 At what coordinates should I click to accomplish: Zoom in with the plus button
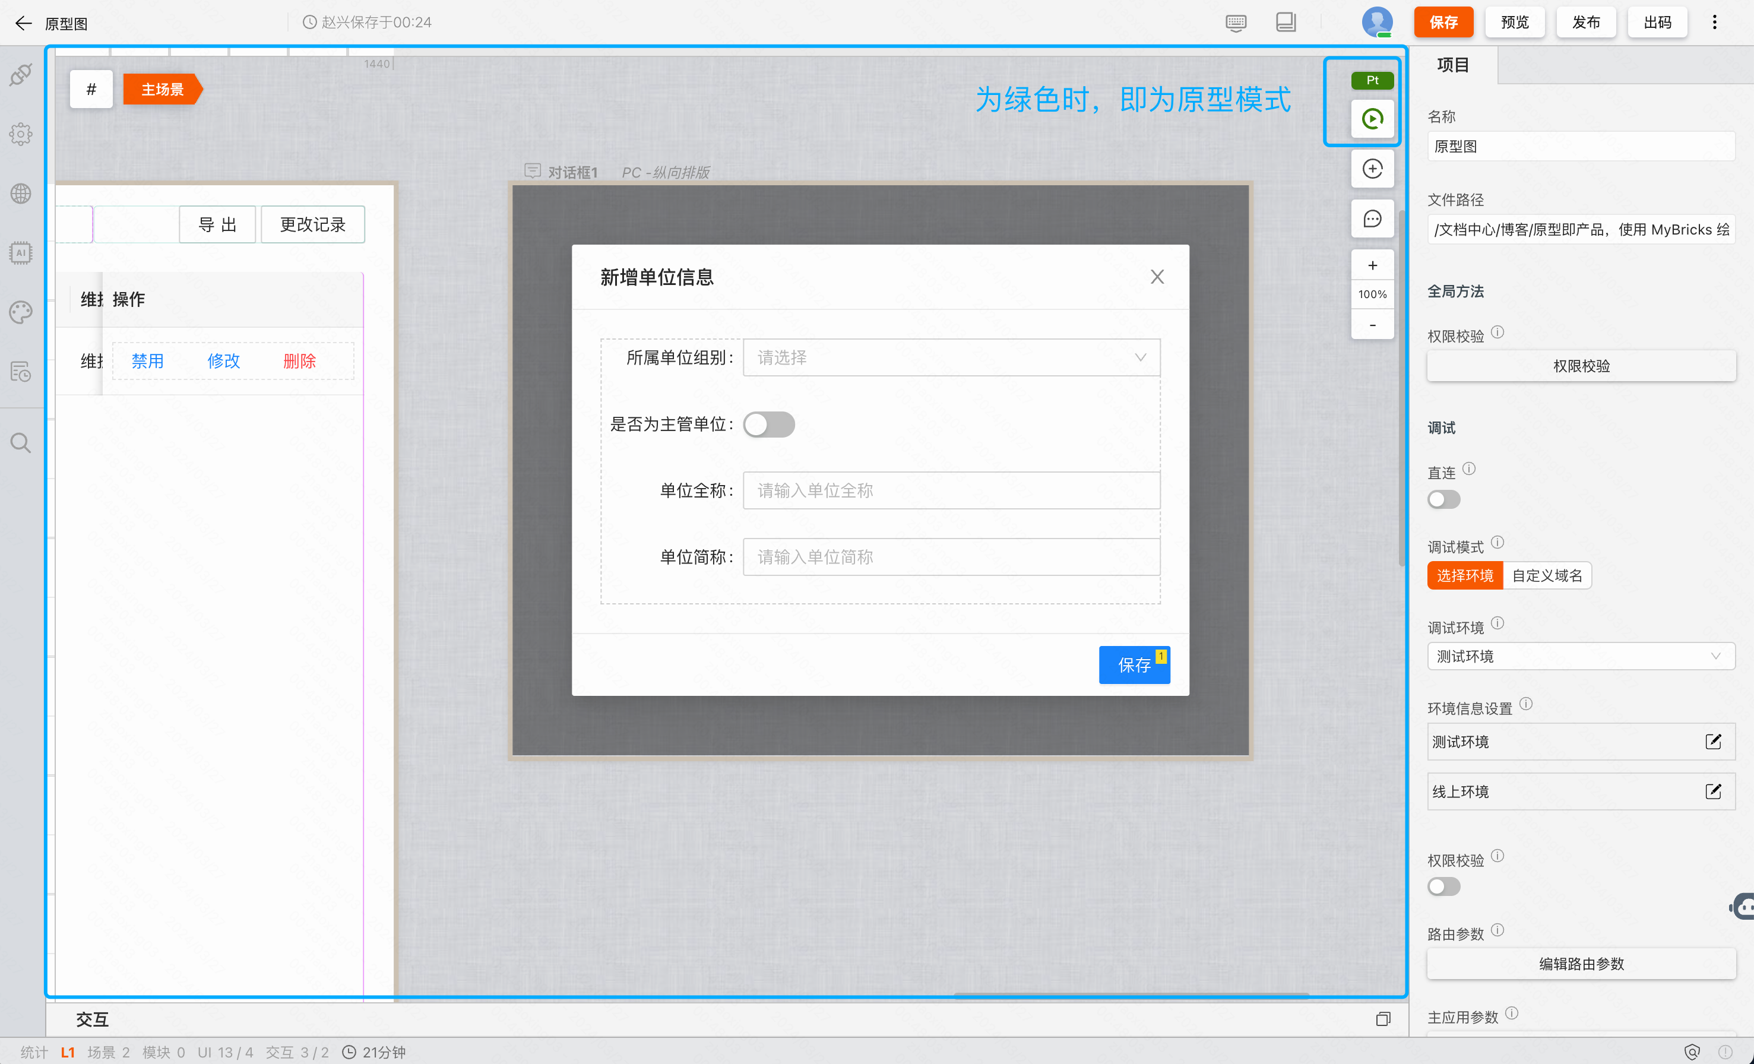pyautogui.click(x=1372, y=265)
